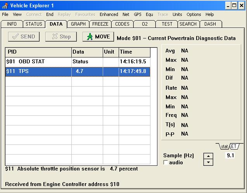Open the GPS menu

[138, 14]
